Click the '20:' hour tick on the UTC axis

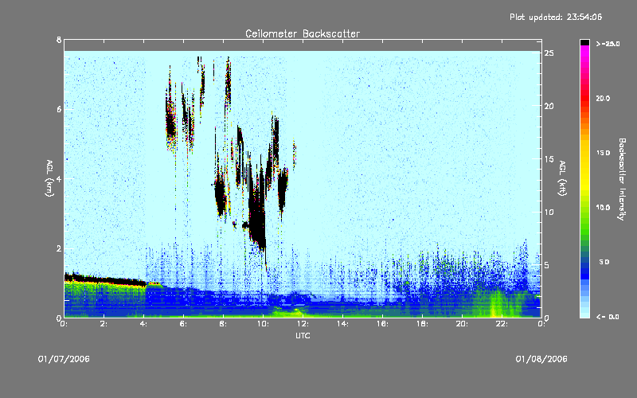click(462, 324)
